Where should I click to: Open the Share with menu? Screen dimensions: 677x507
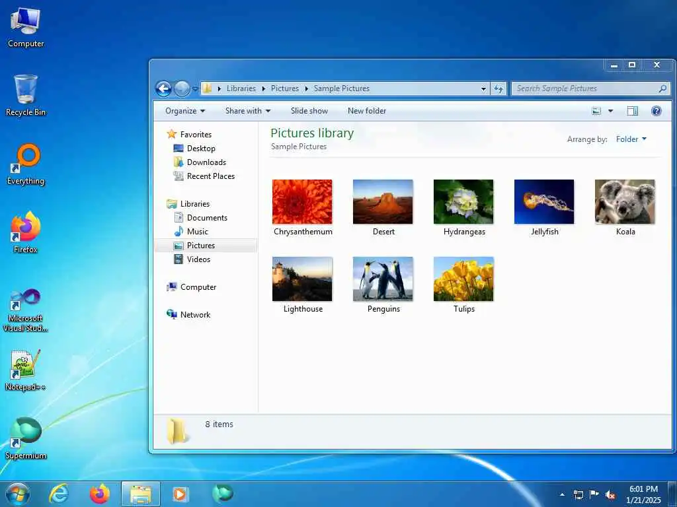pos(248,111)
